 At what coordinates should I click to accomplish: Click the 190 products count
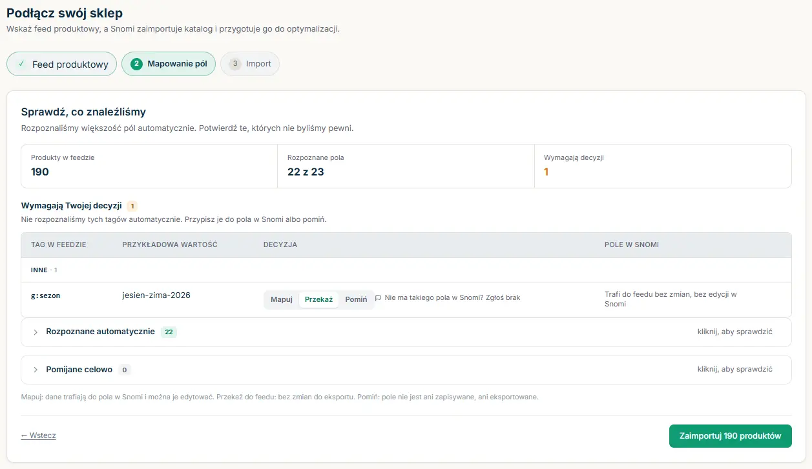tap(40, 172)
